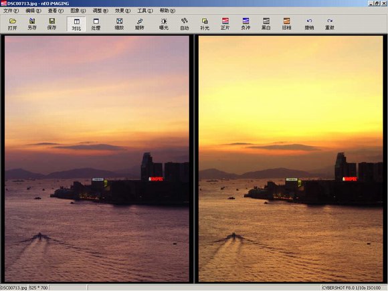Apply the 负冲 cross-process effect
Image resolution: width=388 pixels, height=291 pixels.
246,24
